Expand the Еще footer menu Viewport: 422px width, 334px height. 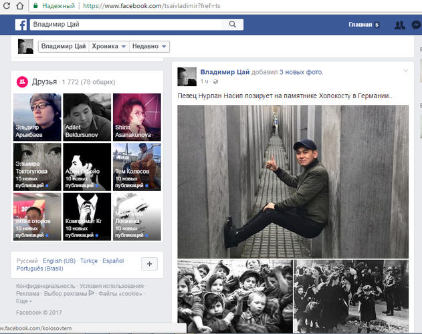[x=24, y=301]
